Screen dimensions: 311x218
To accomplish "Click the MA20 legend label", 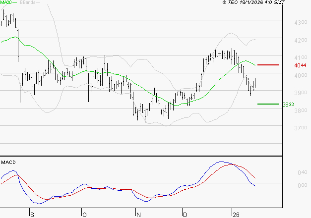I will click(6, 2).
